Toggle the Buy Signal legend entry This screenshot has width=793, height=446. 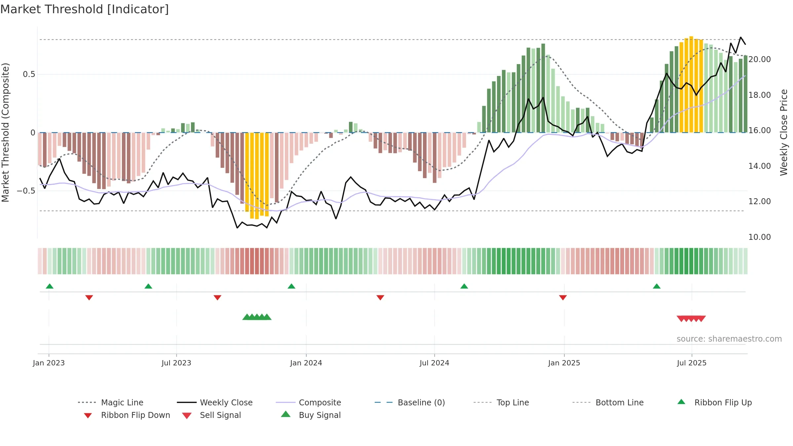[x=311, y=415]
